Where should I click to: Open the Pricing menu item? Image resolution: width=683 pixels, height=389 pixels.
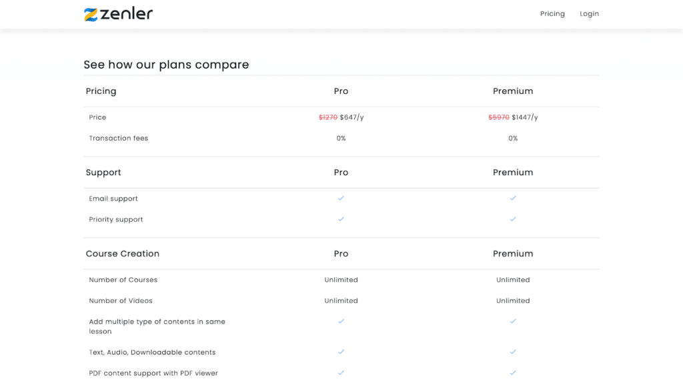552,14
